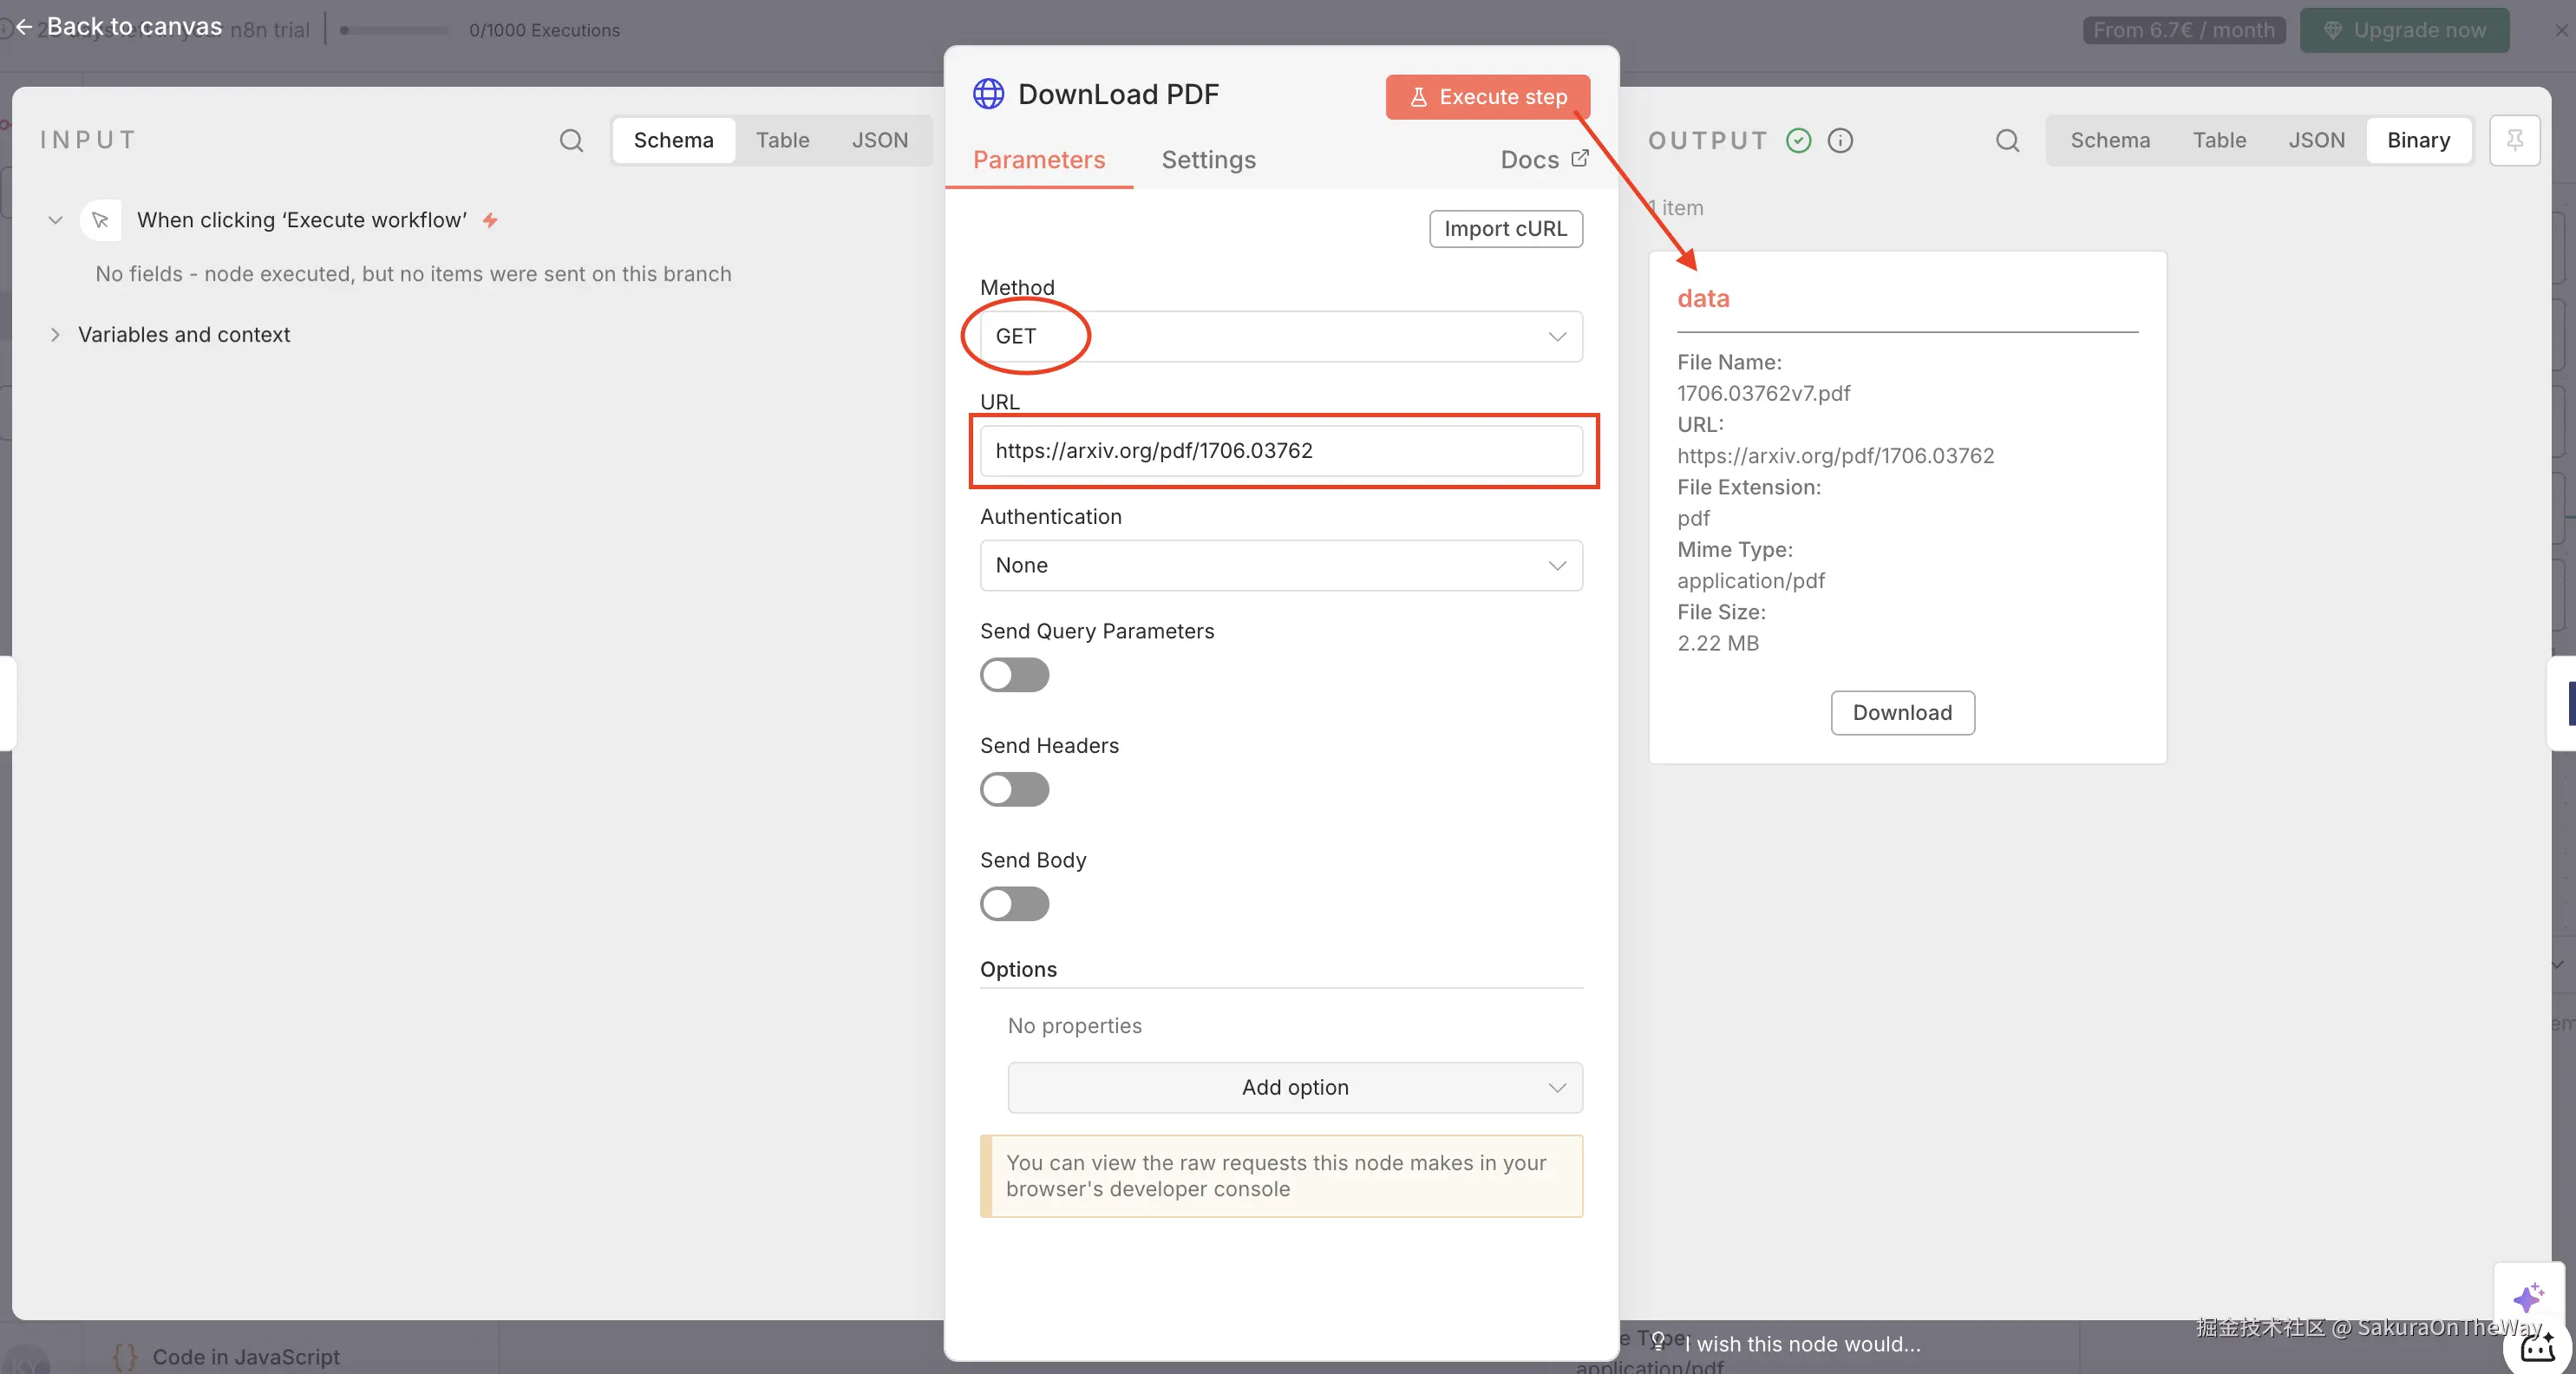
Task: Click the input panel search icon
Action: [x=571, y=140]
